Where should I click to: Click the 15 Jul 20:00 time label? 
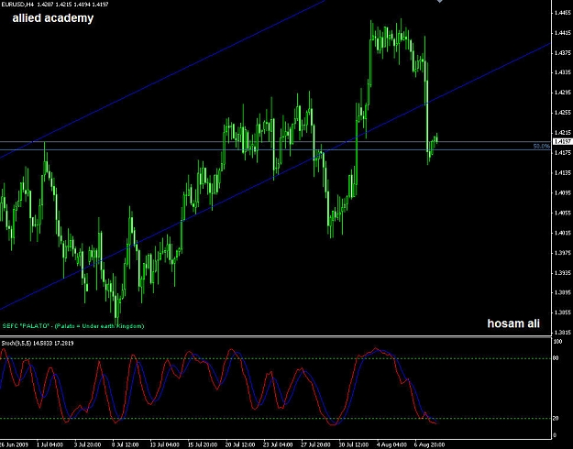pos(202,444)
